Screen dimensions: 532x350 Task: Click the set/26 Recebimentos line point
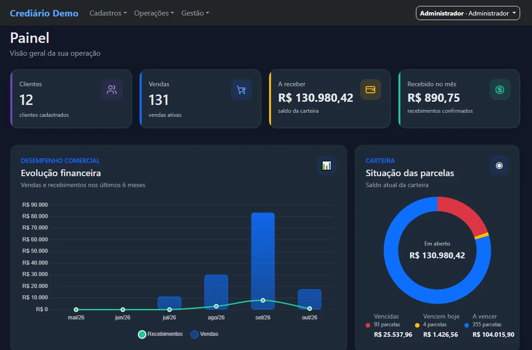[263, 301]
